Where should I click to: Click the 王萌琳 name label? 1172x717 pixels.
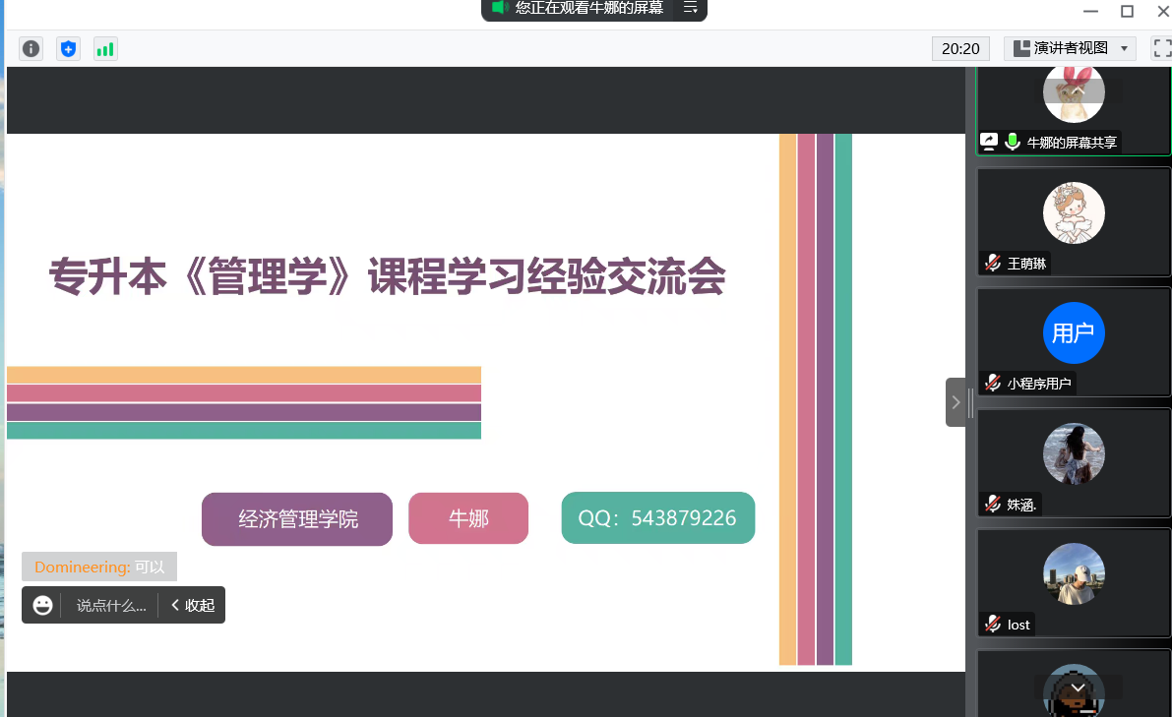1027,264
